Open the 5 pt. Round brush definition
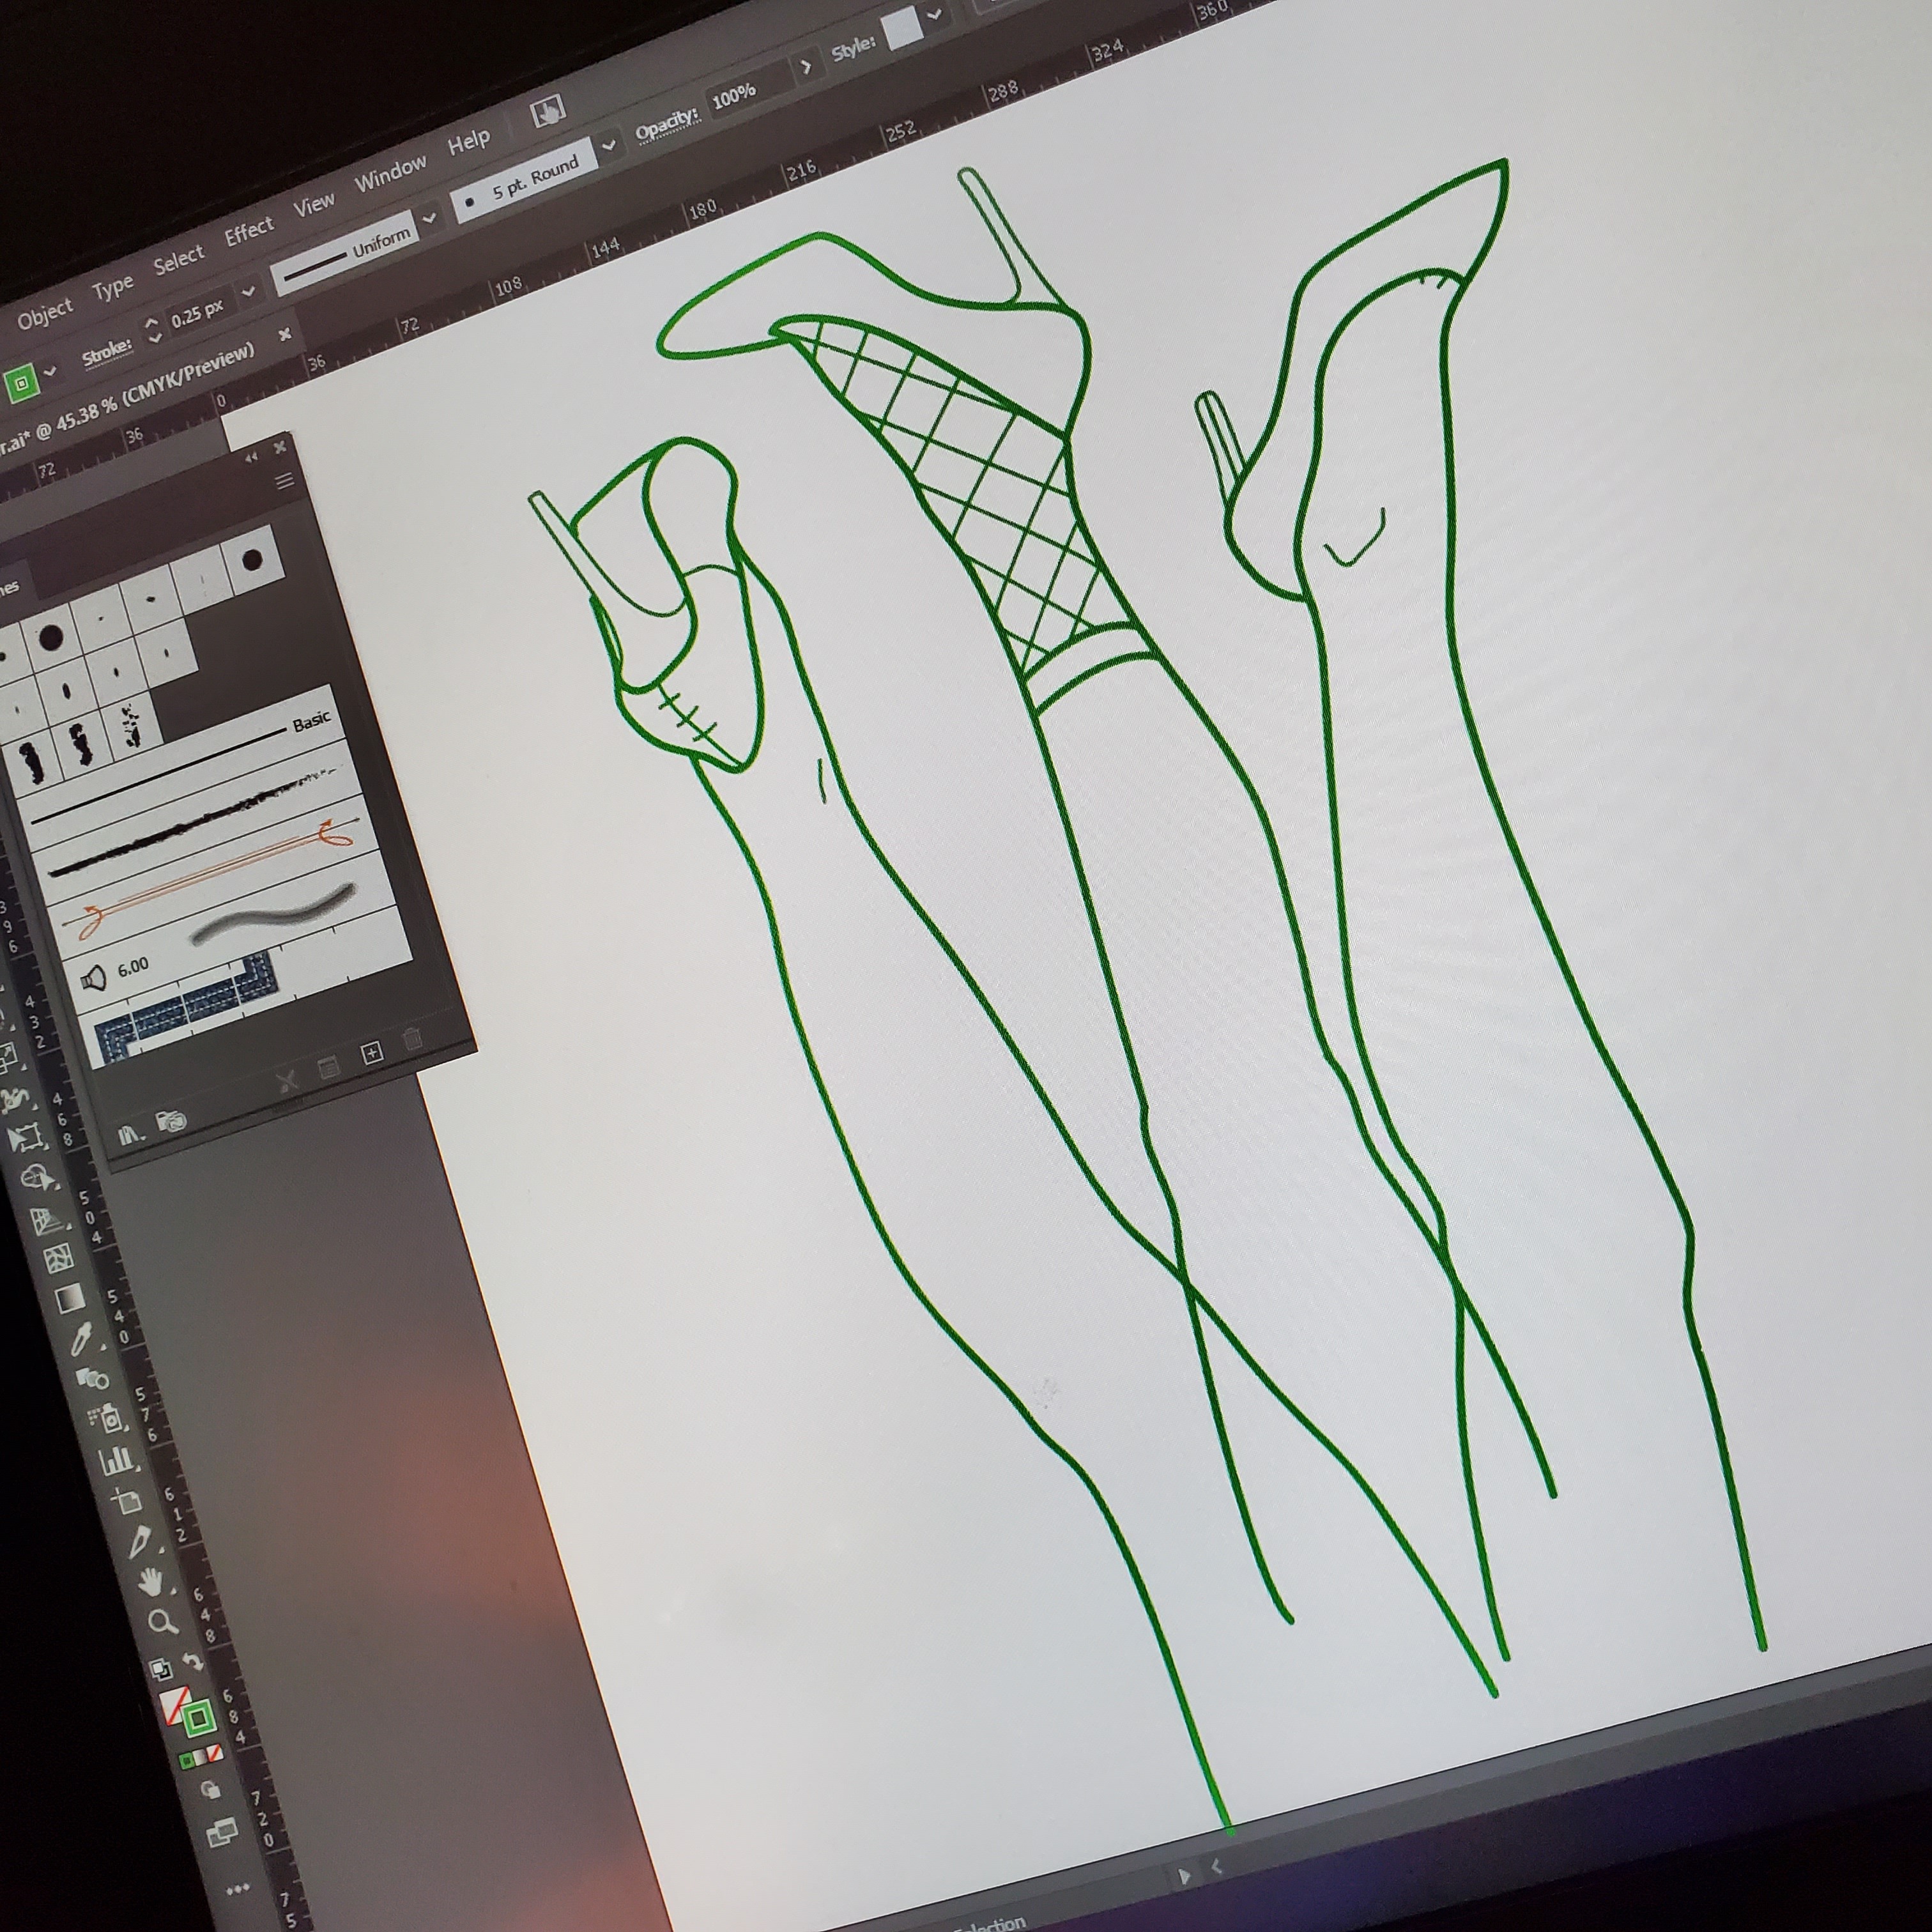 tap(524, 180)
